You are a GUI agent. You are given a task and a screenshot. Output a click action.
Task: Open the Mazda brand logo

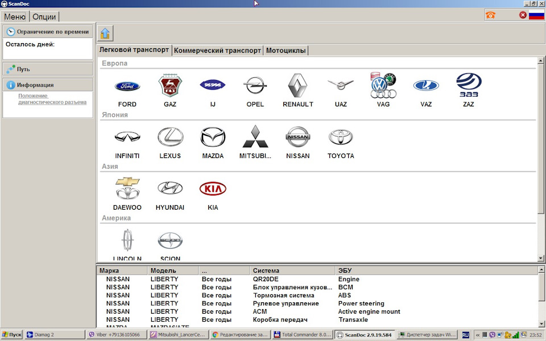212,136
